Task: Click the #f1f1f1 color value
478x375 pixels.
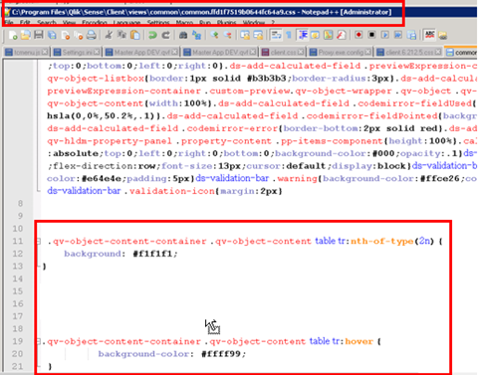Action: 152,254
